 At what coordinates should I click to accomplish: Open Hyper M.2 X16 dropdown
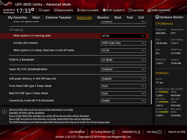[x=123, y=69]
